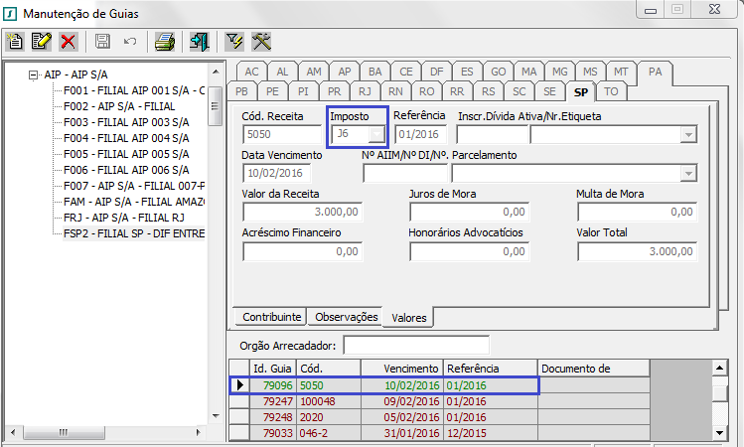Click the Print icon in toolbar

165,42
